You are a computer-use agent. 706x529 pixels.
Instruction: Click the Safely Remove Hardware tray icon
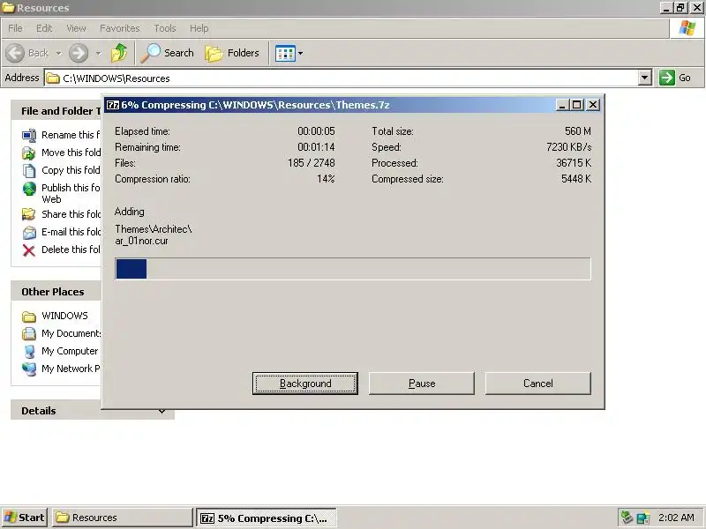(627, 518)
